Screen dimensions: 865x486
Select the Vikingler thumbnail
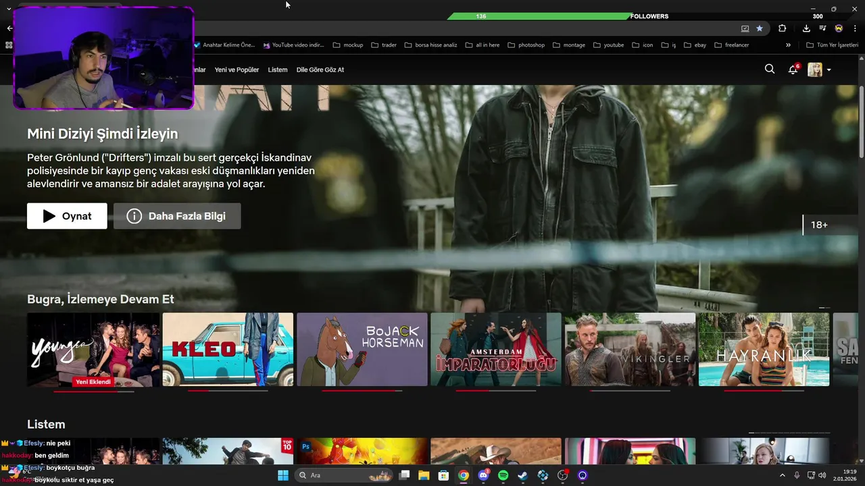point(630,349)
